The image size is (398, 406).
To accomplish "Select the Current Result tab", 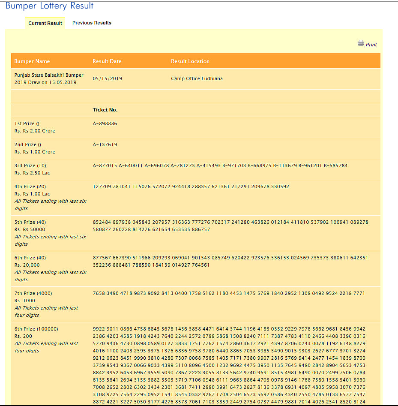I will (45, 23).
